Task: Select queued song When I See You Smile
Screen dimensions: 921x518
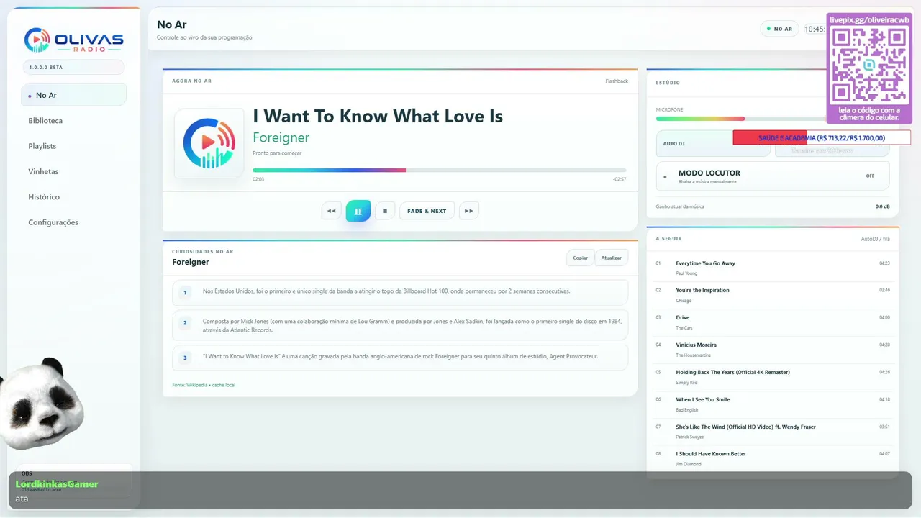Action: click(x=773, y=404)
